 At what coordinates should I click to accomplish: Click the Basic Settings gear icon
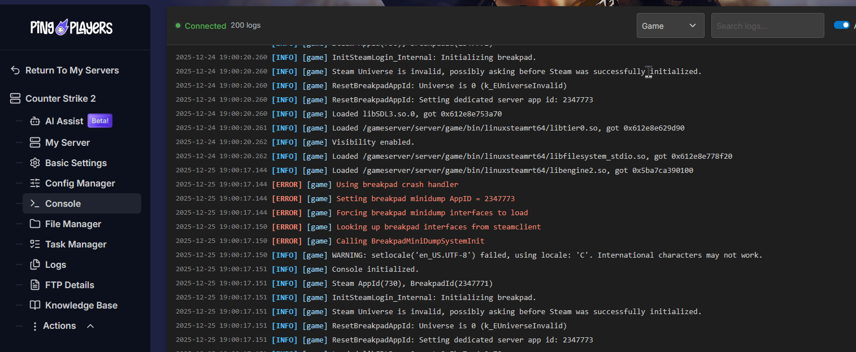[35, 163]
